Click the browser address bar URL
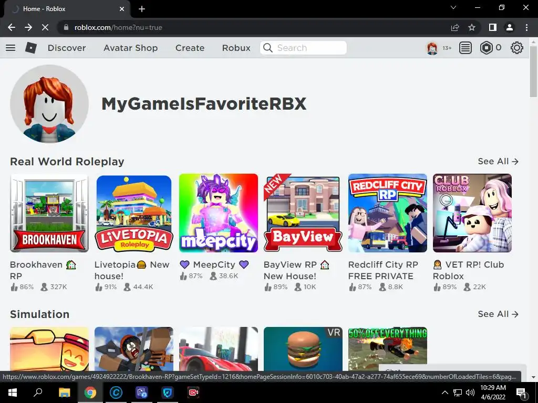Screen dimensions: 538x403 tap(118, 27)
